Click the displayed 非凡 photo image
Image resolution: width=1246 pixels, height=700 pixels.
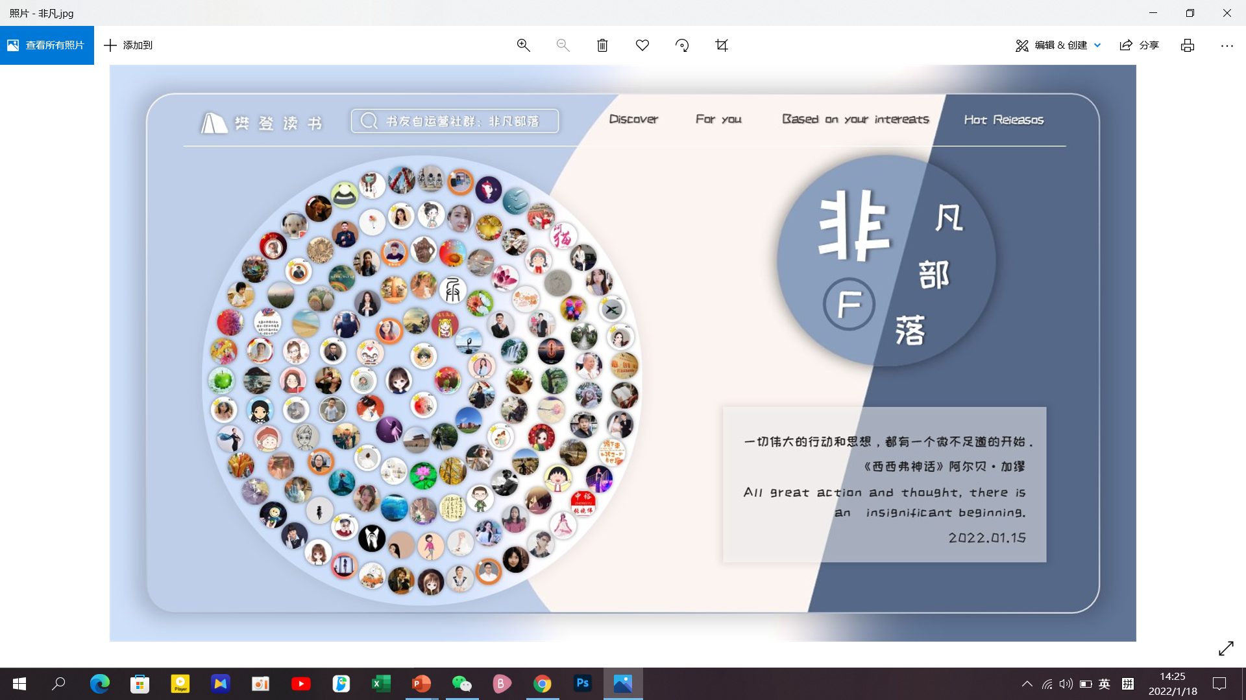pyautogui.click(x=622, y=353)
